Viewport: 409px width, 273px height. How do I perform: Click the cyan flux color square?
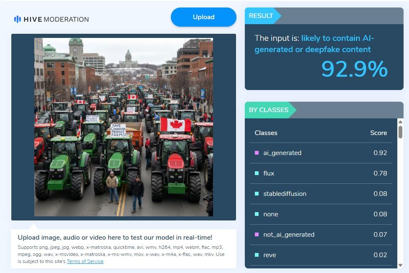coord(257,173)
